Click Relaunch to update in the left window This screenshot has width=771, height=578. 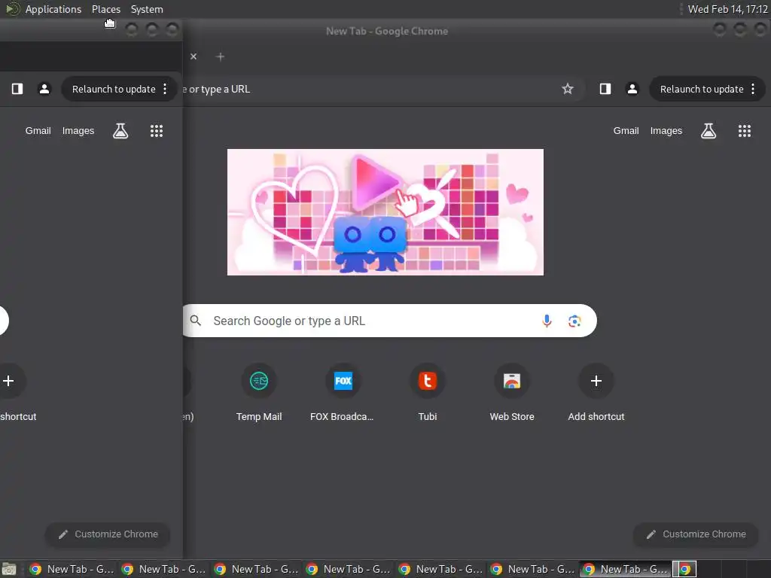114,89
